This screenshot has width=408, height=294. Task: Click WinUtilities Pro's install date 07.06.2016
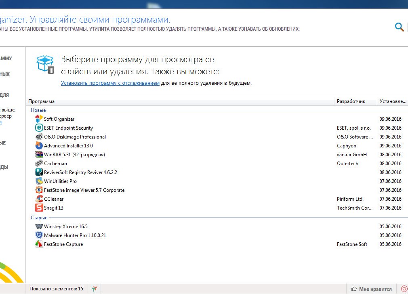[390, 181]
